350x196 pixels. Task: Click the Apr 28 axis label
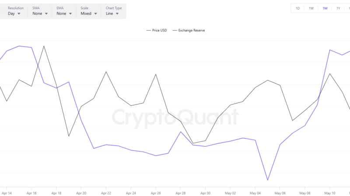[x=180, y=193]
